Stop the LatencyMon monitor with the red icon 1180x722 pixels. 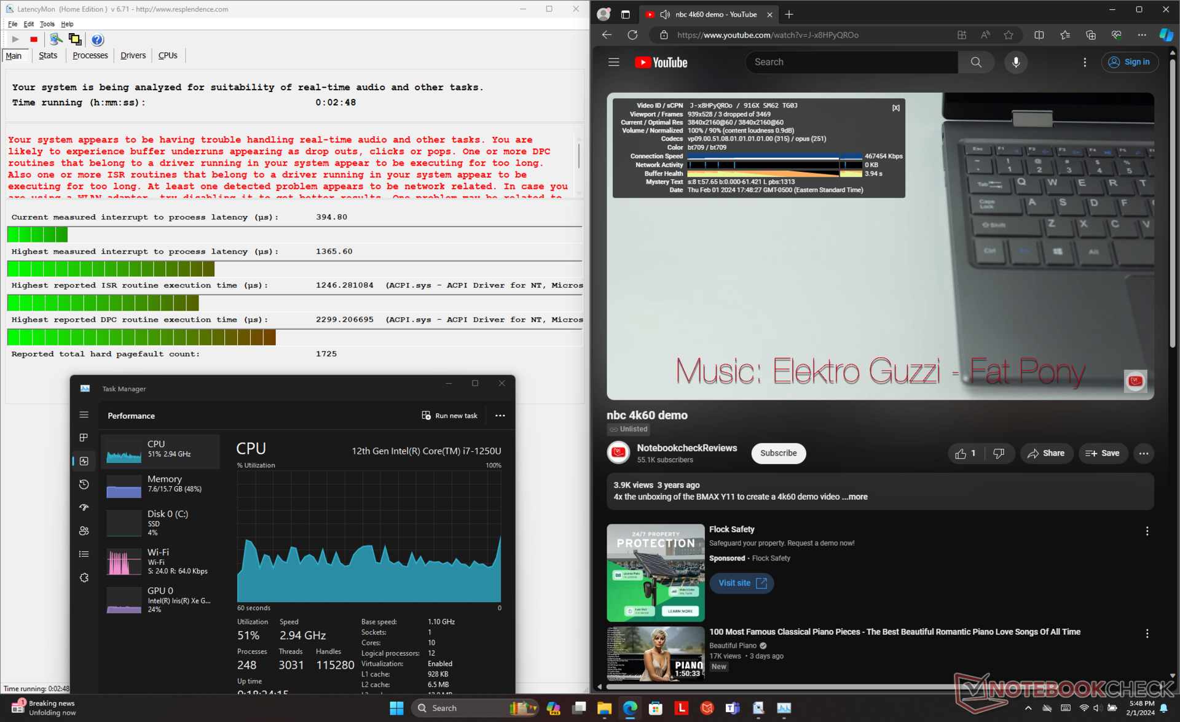pos(34,39)
